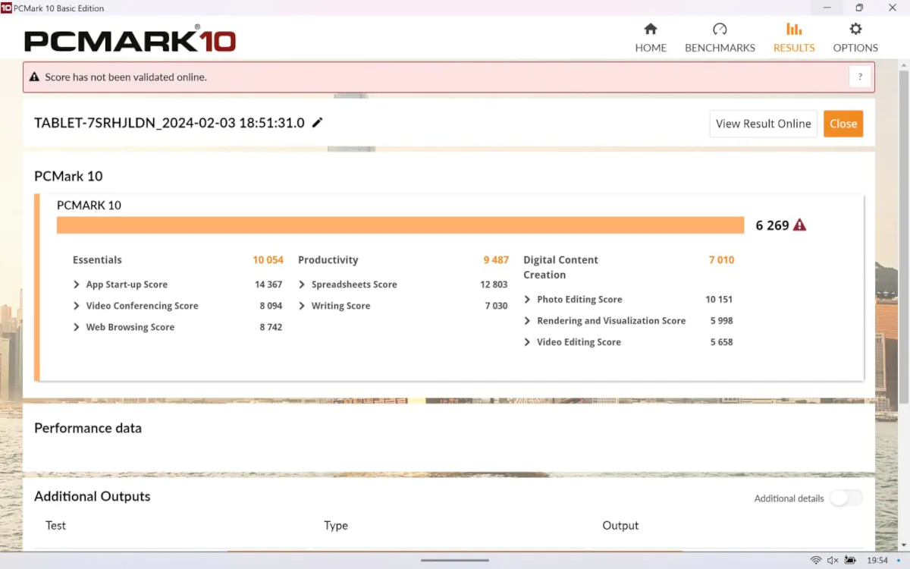Close the result view with orange Close button

[843, 124]
